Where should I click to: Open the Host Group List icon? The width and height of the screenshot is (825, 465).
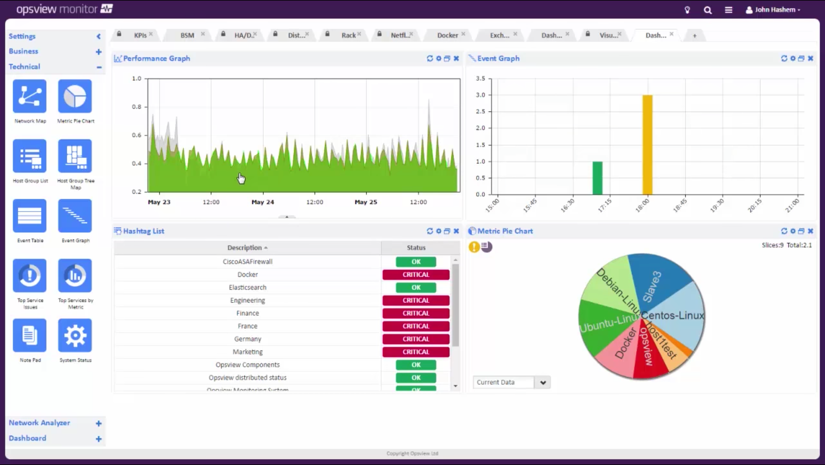click(x=30, y=156)
